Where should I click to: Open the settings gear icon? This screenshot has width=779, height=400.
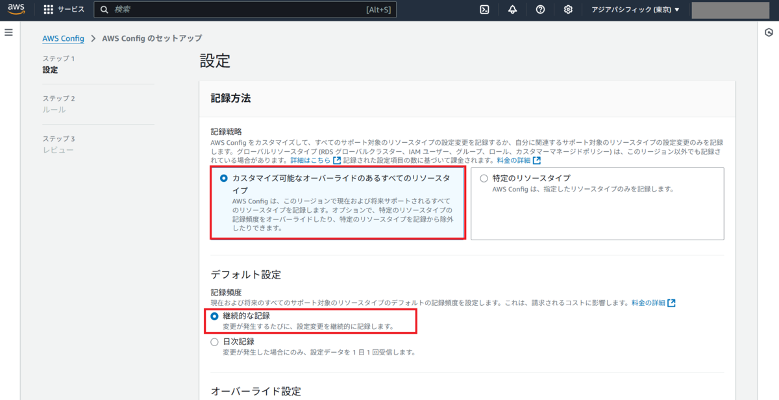click(x=568, y=10)
